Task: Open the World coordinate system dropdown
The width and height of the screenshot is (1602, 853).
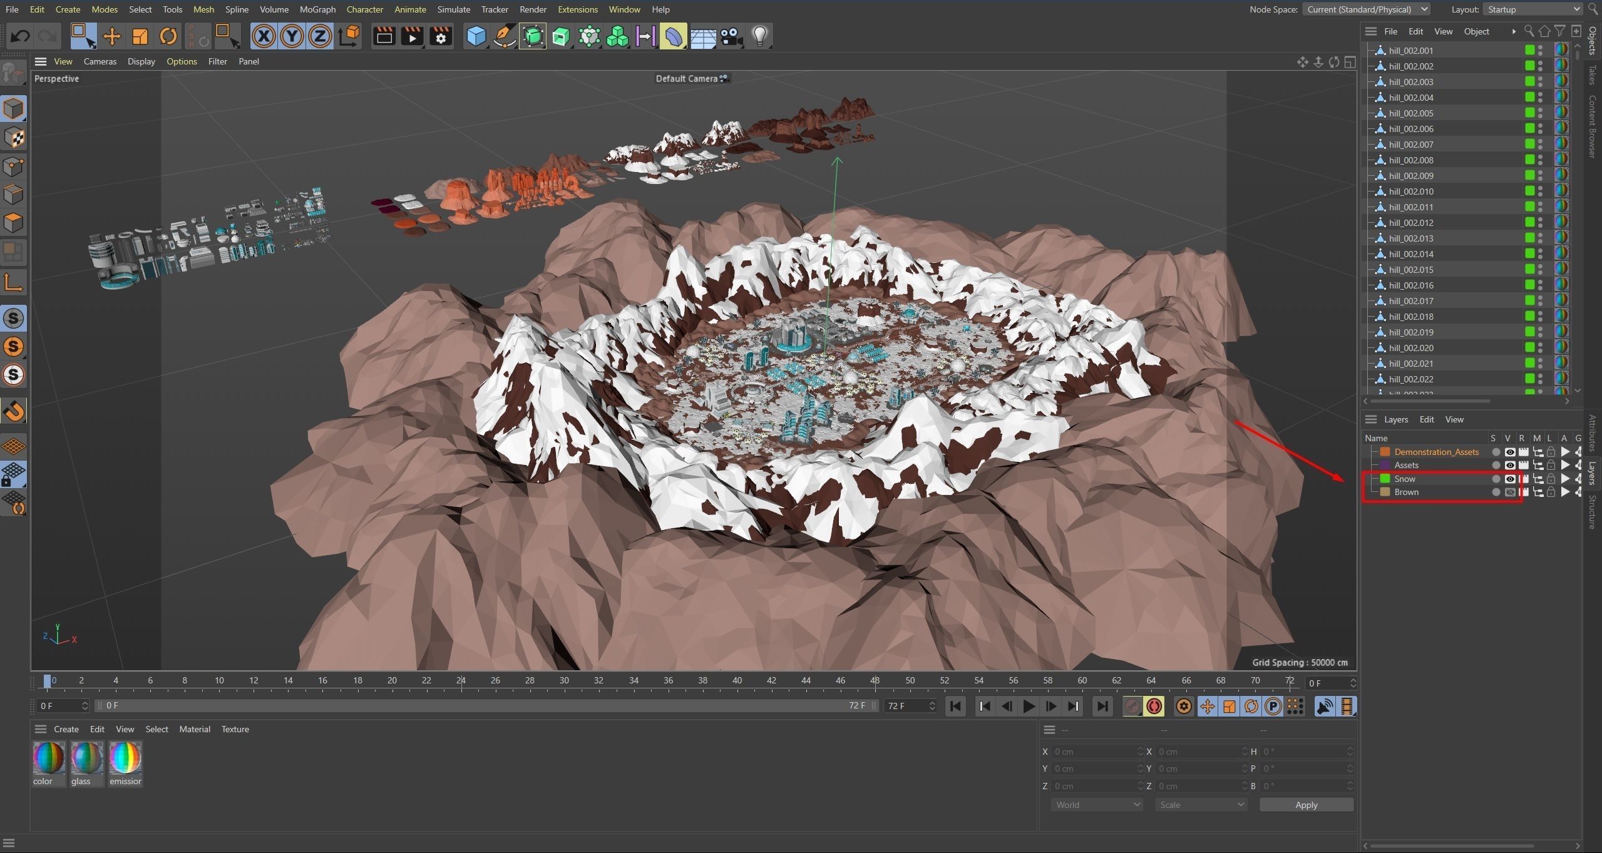Action: (1097, 805)
